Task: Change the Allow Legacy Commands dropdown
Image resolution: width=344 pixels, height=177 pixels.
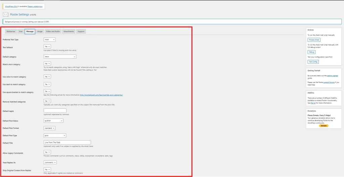Action: pos(47,152)
